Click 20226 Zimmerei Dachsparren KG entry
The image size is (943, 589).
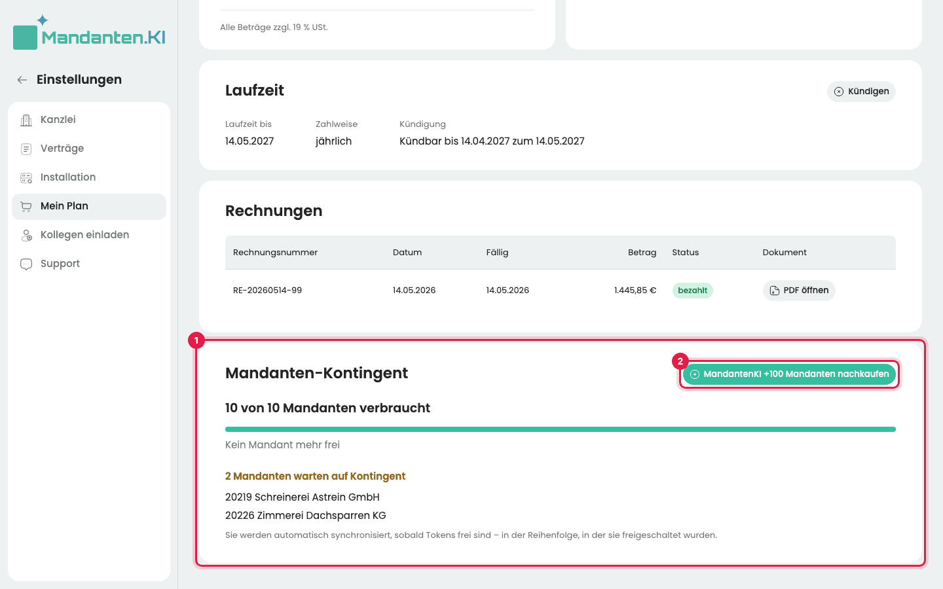tap(306, 516)
